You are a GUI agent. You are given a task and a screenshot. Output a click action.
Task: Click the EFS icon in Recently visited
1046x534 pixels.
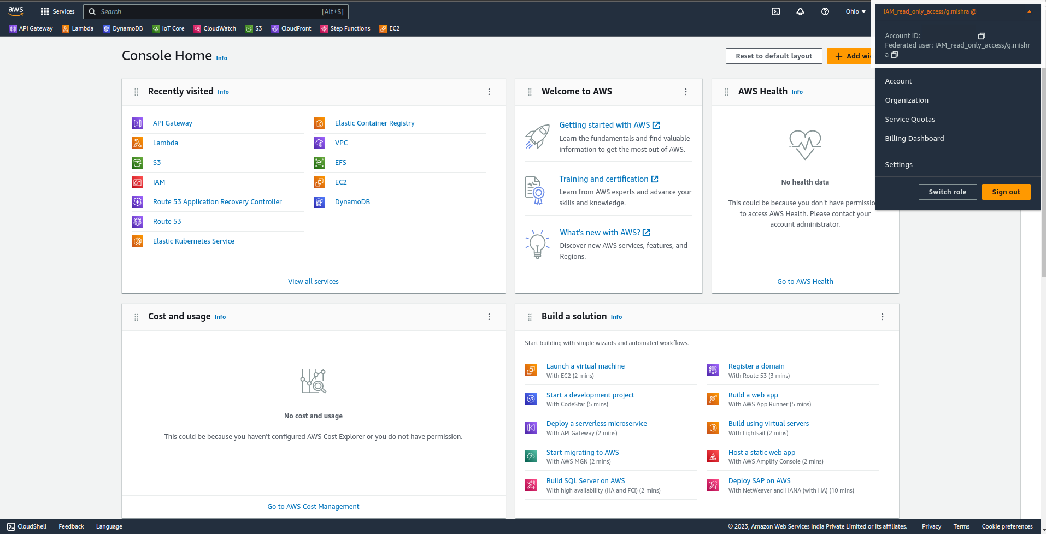(x=320, y=163)
